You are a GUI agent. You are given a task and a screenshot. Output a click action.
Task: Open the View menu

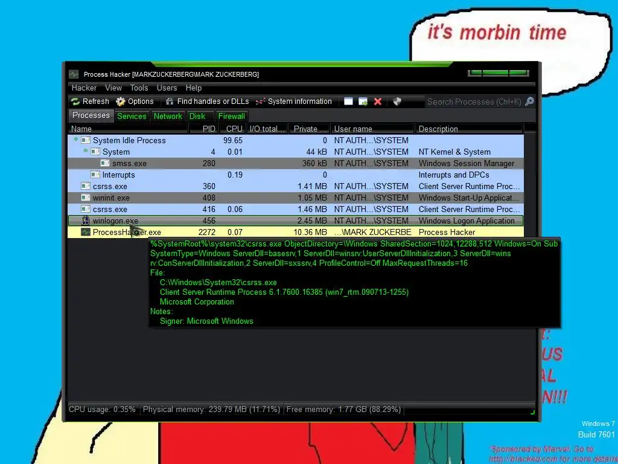click(113, 88)
